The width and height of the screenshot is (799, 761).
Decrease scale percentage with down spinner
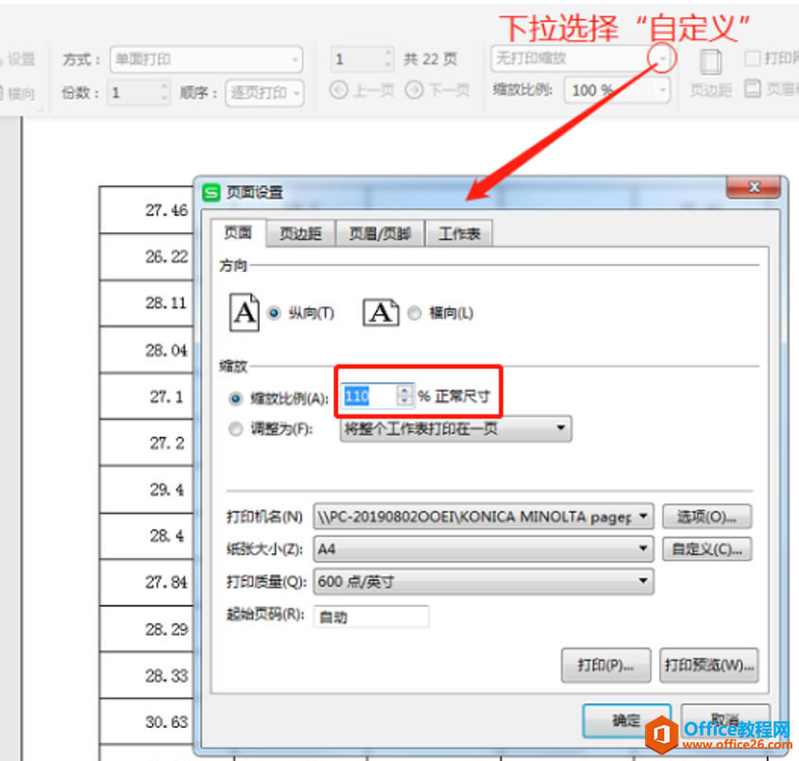coord(404,401)
